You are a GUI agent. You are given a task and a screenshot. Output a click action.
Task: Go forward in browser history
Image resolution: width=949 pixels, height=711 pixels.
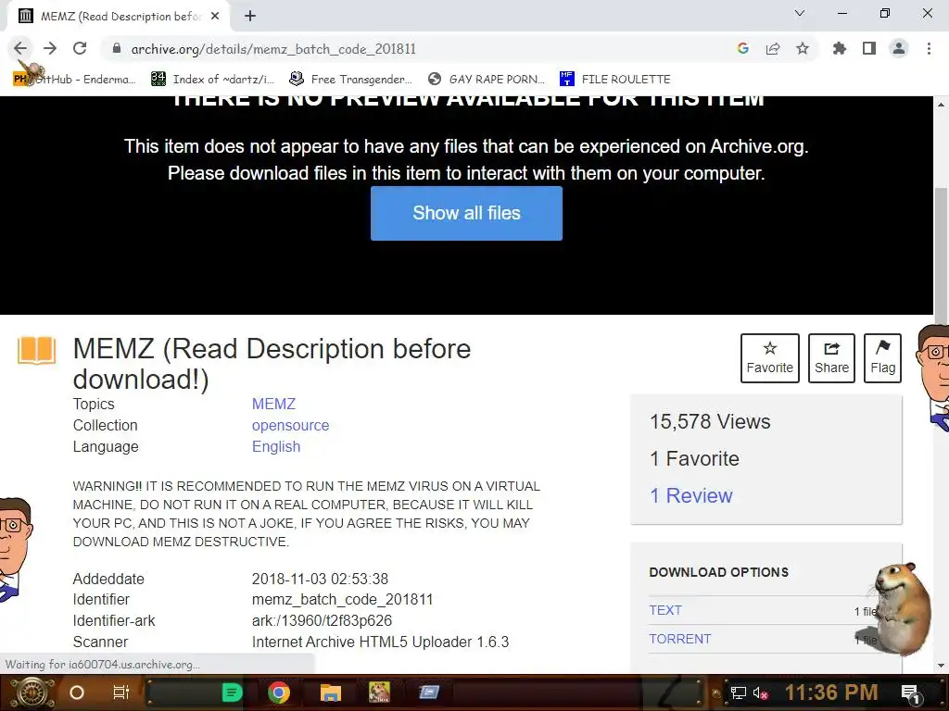coord(50,48)
